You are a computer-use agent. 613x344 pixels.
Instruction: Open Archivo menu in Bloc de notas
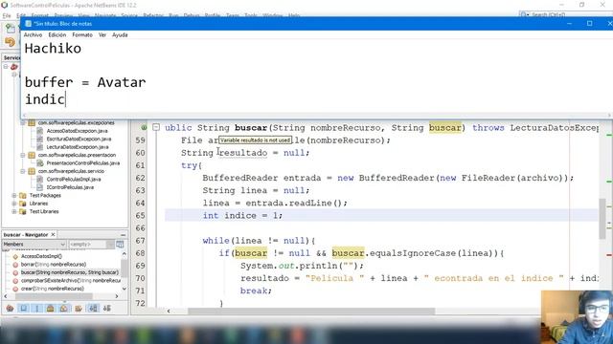pyautogui.click(x=33, y=35)
